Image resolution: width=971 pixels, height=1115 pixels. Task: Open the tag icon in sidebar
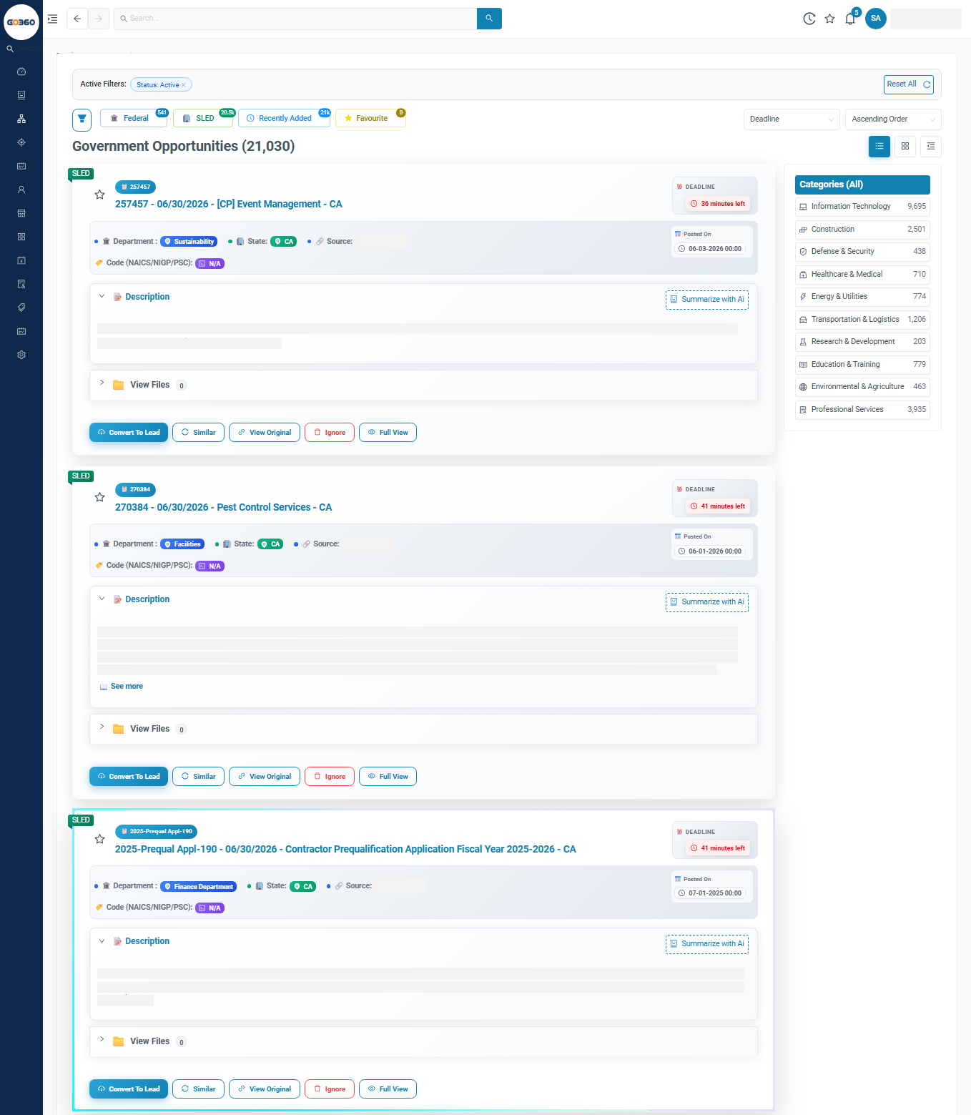pyautogui.click(x=21, y=308)
